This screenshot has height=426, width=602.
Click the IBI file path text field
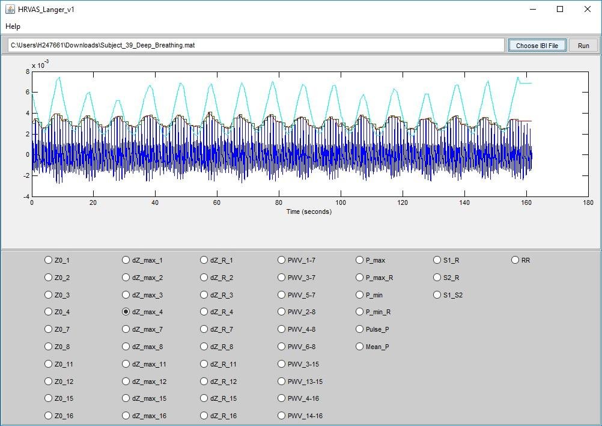point(255,46)
